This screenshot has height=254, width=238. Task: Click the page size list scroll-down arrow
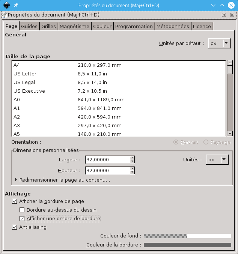230,133
